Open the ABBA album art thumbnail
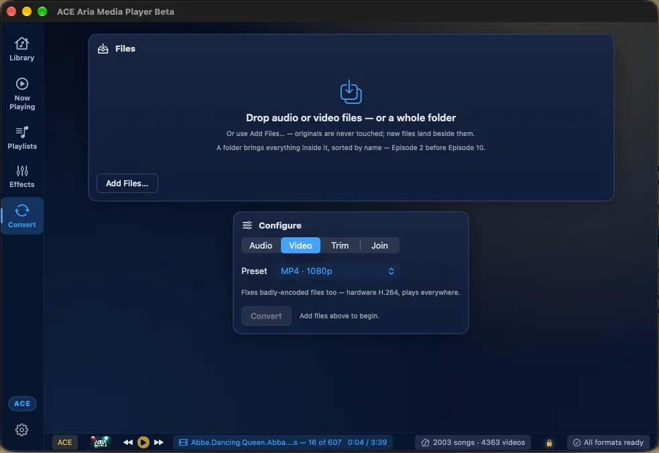 point(100,442)
